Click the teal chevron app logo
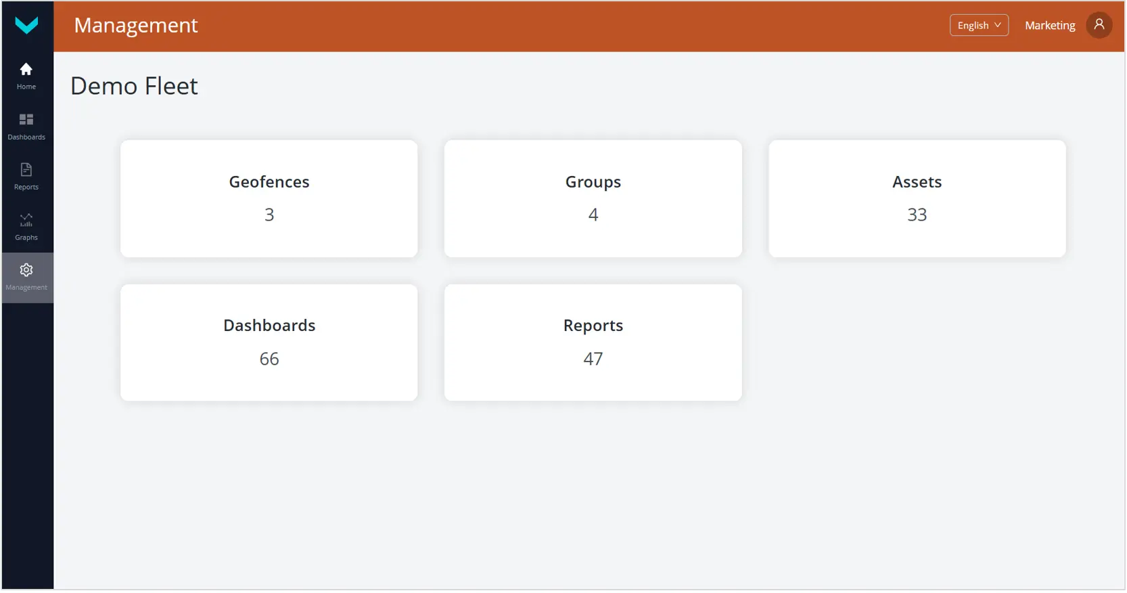This screenshot has height=593, width=1127. click(26, 26)
